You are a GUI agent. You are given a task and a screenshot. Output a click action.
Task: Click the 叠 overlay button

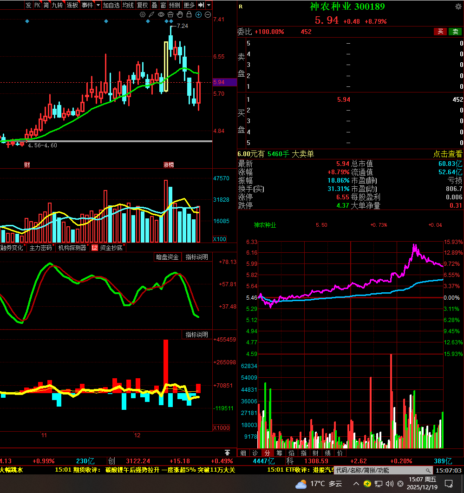point(154,5)
